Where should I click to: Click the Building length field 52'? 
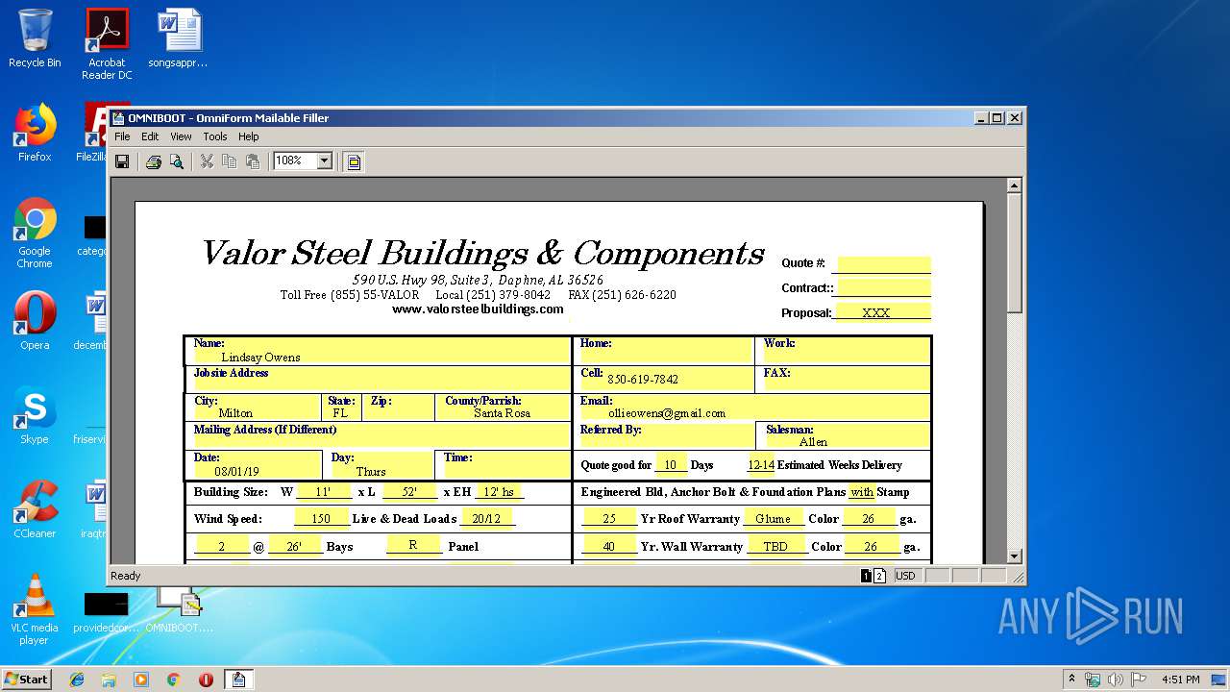(x=409, y=492)
